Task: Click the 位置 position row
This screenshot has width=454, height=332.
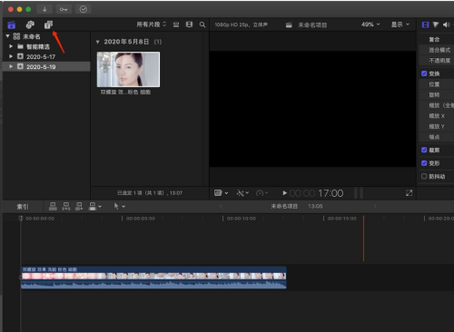Action: (437, 84)
